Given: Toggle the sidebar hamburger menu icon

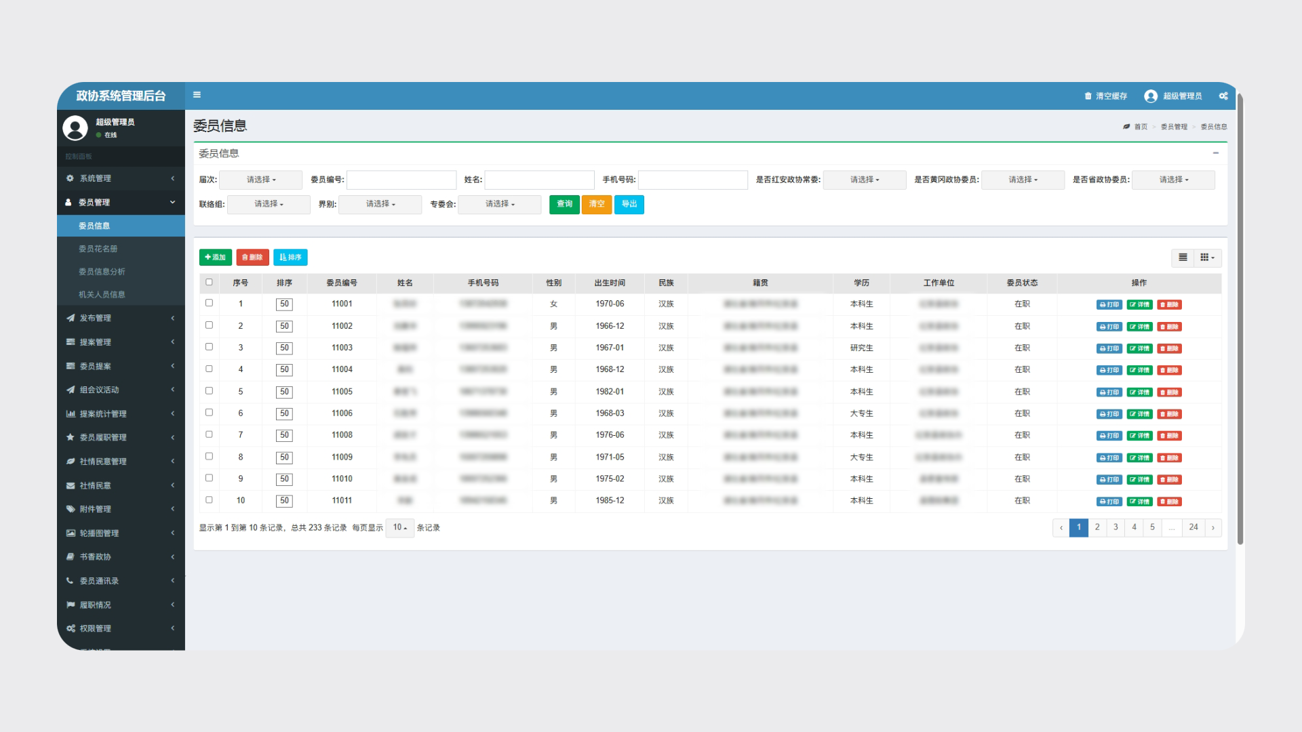Looking at the screenshot, I should pyautogui.click(x=197, y=95).
